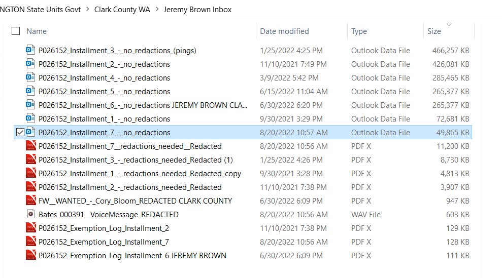
Task: Sort files by Date modified column
Action: 284,31
